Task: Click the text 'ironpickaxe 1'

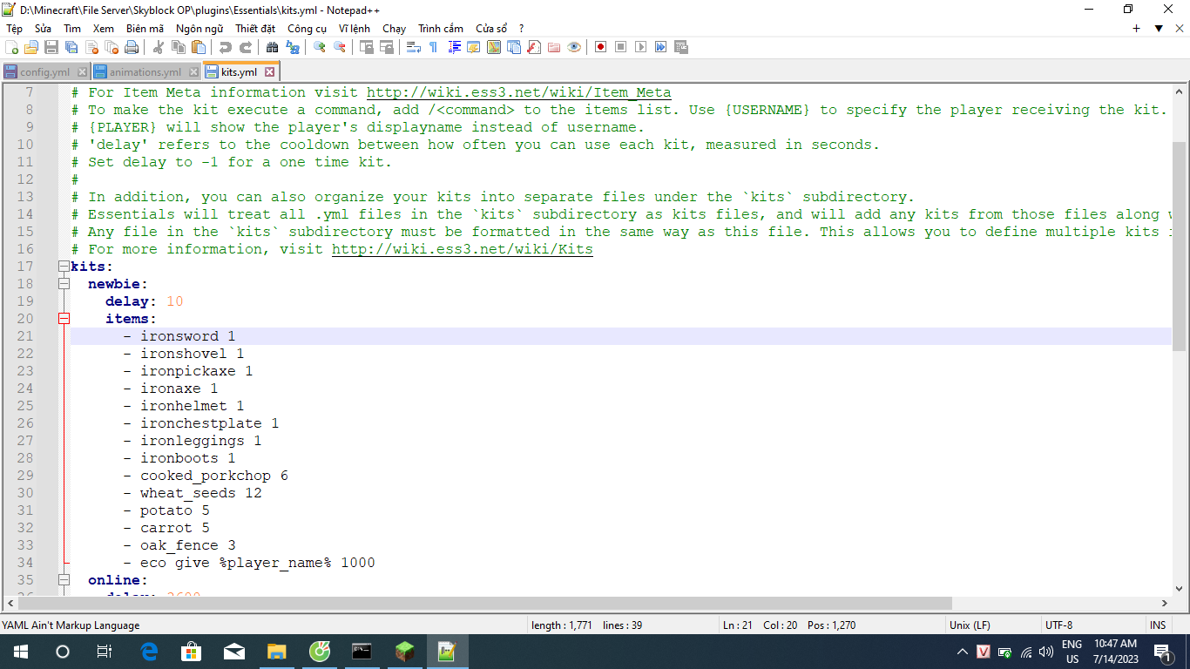Action: (197, 371)
